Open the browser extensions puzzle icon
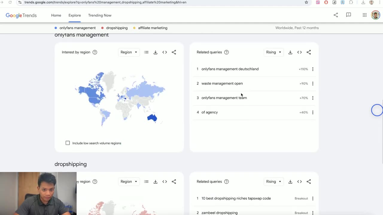 pos(351,2)
